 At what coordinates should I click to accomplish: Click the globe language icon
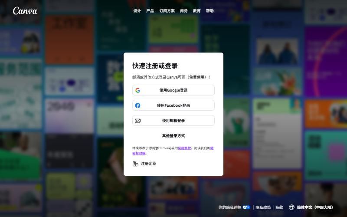click(x=291, y=207)
